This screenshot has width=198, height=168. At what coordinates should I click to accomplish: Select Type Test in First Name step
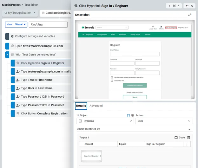[x=41, y=80]
